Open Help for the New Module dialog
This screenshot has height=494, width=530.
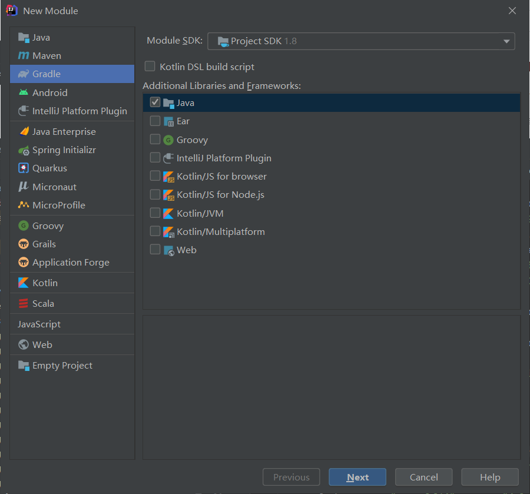click(490, 477)
